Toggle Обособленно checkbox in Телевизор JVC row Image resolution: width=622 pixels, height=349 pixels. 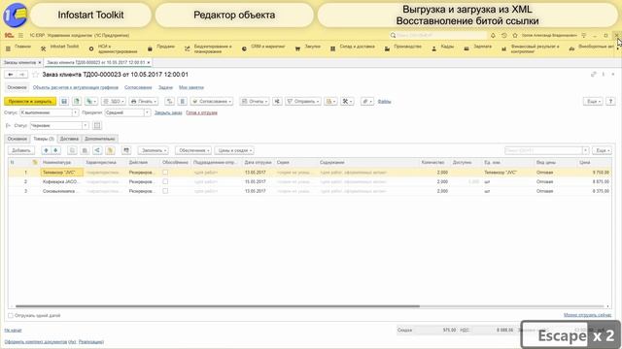click(165, 173)
